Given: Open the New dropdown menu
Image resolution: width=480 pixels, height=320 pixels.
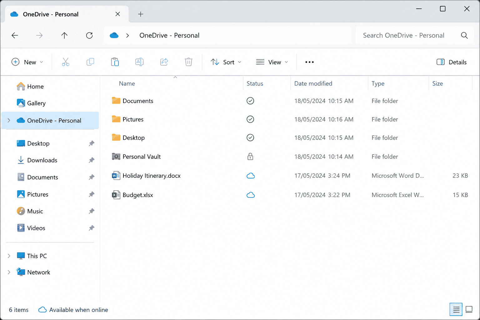Looking at the screenshot, I should 27,62.
